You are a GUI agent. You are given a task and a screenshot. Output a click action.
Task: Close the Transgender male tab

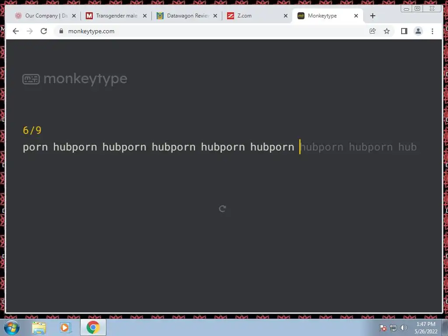pyautogui.click(x=144, y=16)
